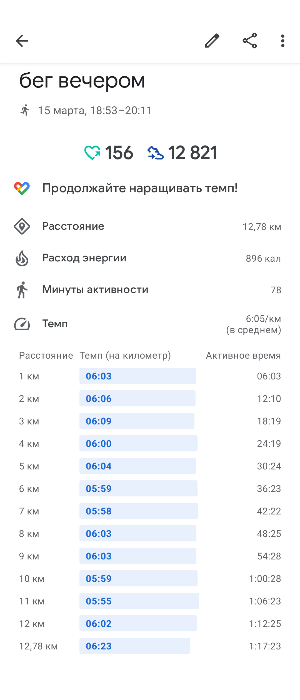The image size is (300, 700).
Task: Tap the energy flame icon
Action: [22, 258]
